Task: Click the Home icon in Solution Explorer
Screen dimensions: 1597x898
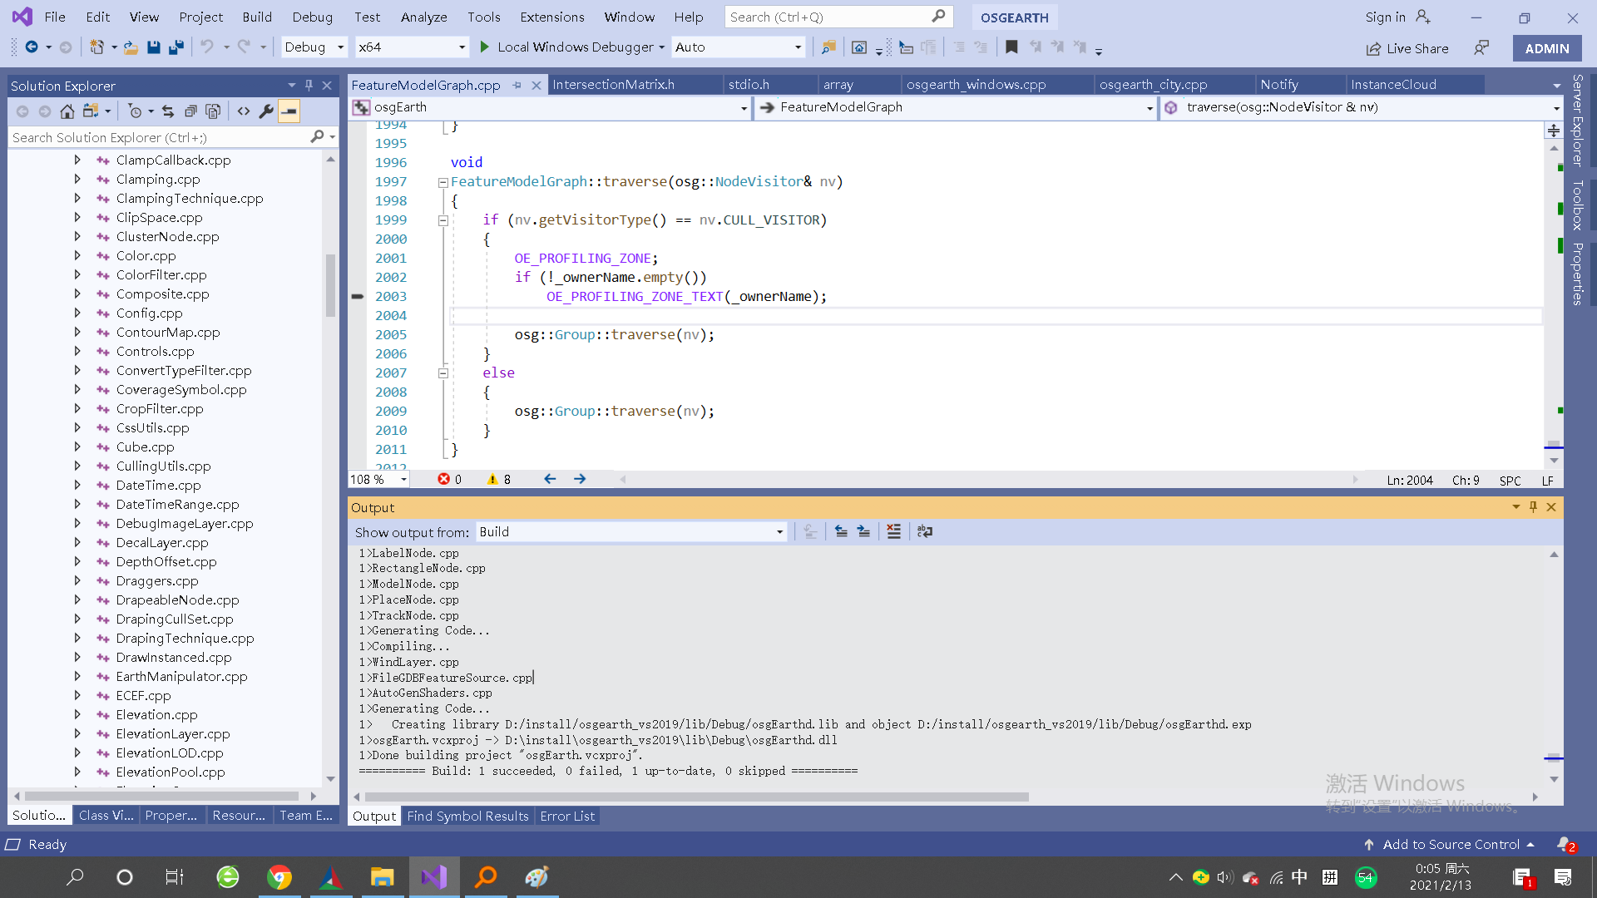Action: [x=67, y=111]
